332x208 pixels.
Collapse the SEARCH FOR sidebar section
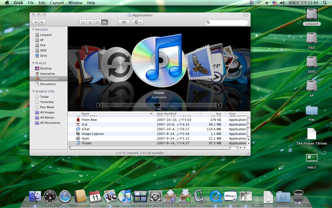tap(33, 92)
